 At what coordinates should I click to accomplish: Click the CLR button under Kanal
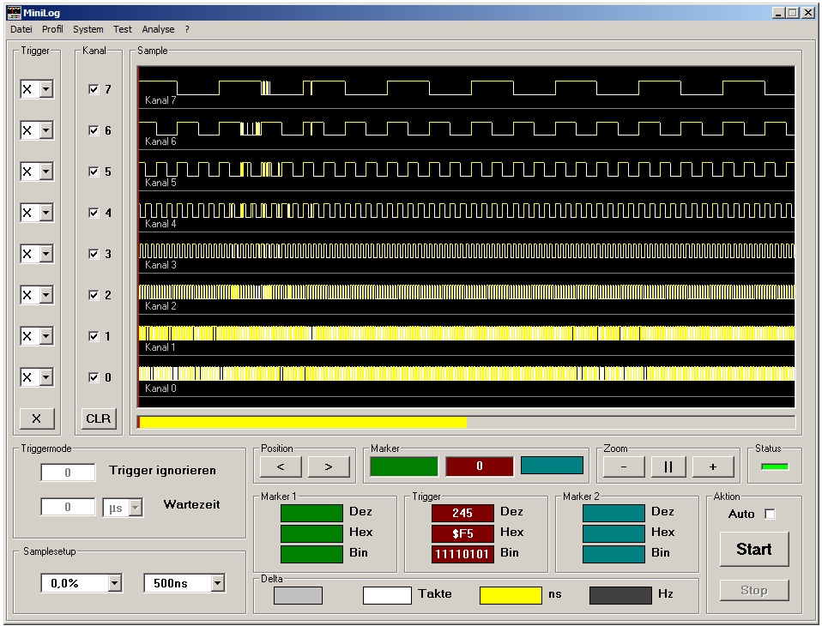99,418
